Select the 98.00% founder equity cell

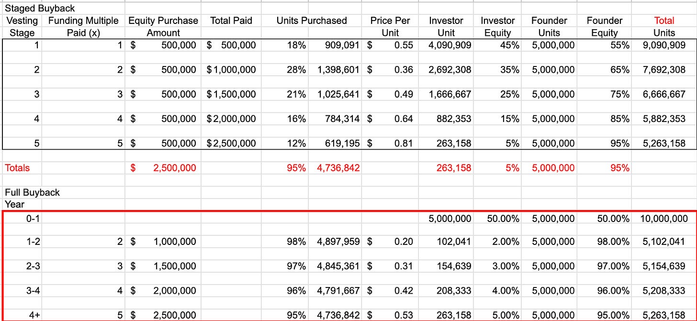tap(613, 242)
